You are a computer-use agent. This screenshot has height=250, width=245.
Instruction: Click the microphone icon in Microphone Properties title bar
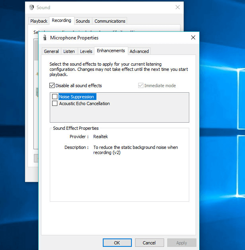tap(45, 38)
